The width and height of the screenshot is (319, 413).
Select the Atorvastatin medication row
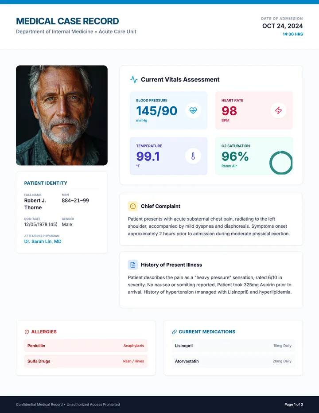pos(233,361)
